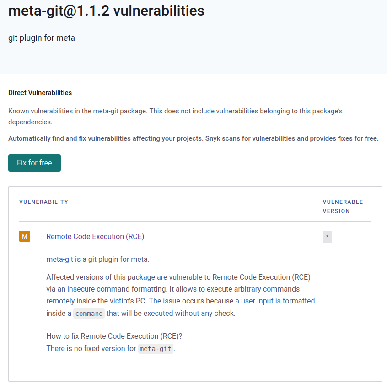Click the 'There is no fixed version' text

click(91, 349)
